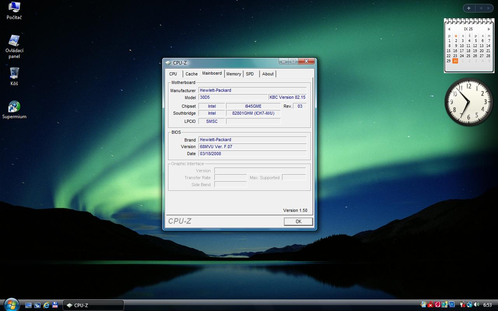Click the analog clock gadget
Viewport: 498px width, 311px height.
pyautogui.click(x=469, y=102)
